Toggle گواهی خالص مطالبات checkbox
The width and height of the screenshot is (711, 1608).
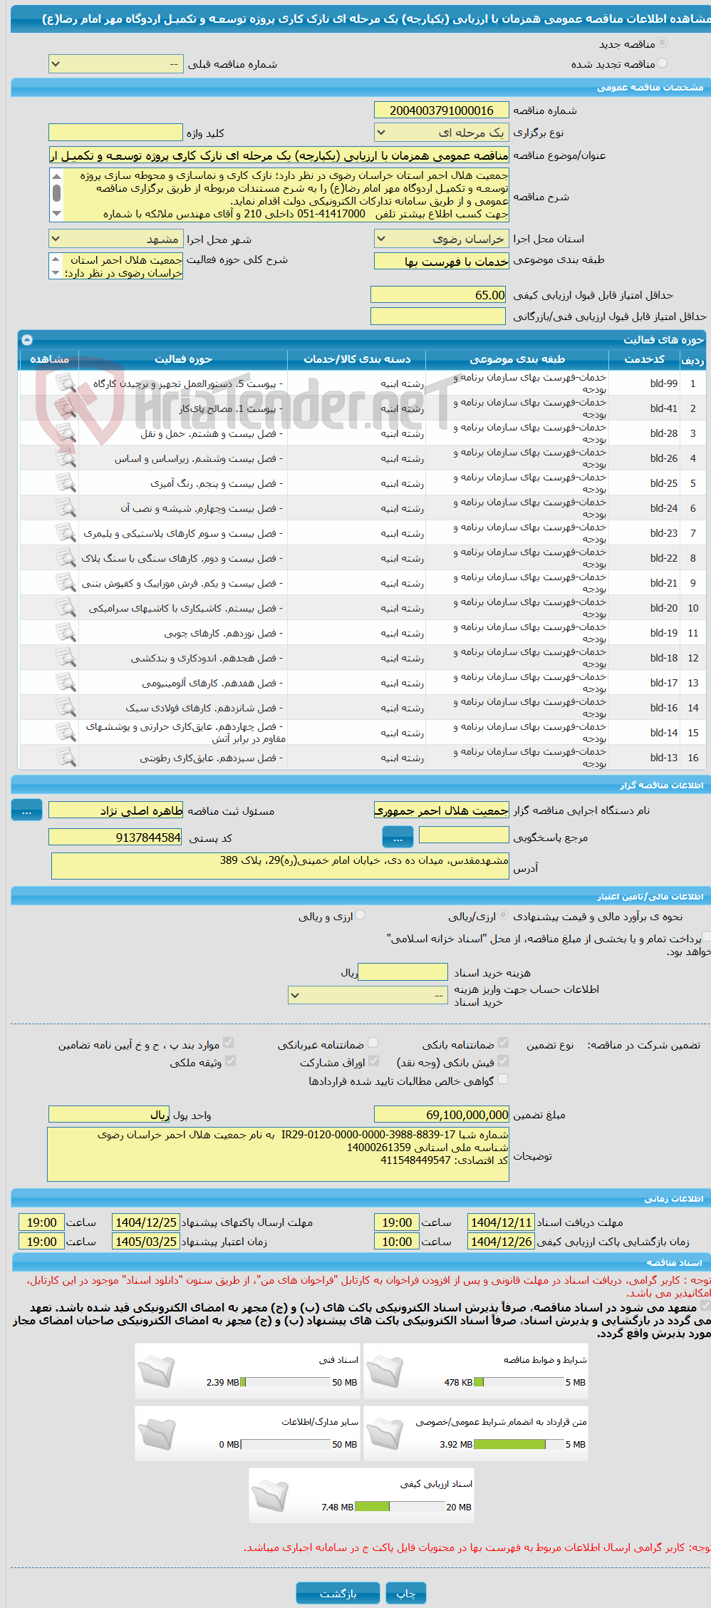pos(503,1079)
